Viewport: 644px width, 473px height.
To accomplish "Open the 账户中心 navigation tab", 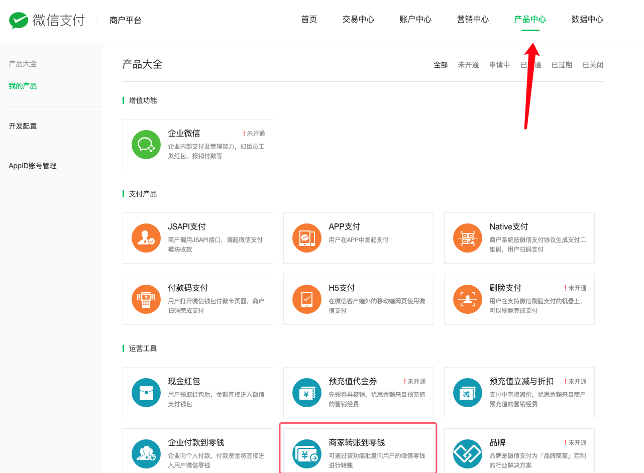I will 415,20.
